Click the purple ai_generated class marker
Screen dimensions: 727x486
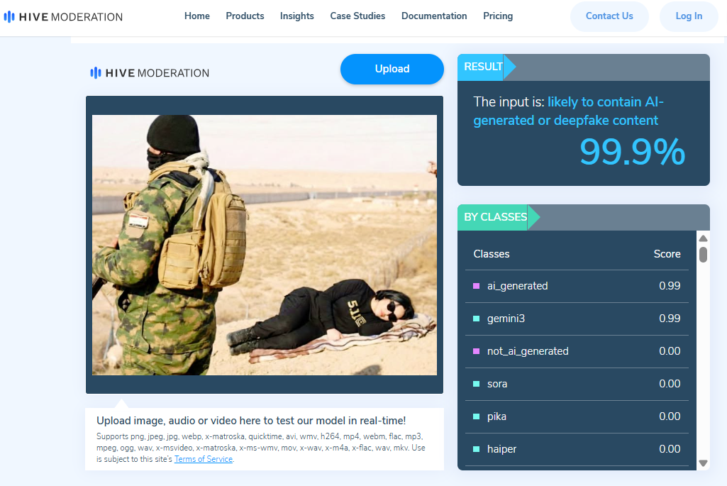(477, 286)
